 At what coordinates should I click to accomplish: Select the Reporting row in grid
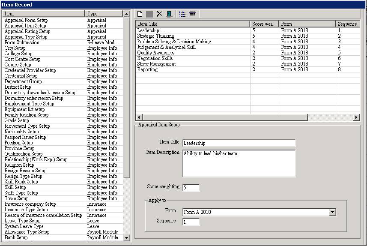point(248,69)
